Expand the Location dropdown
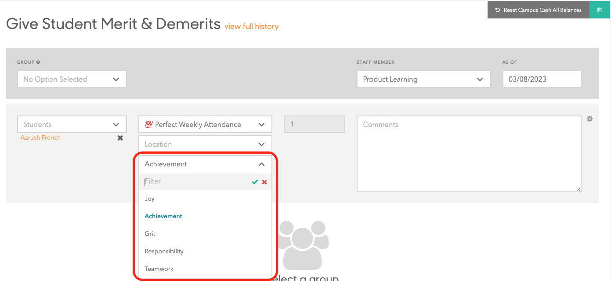Screen dimensions: 611x281 (x=205, y=144)
